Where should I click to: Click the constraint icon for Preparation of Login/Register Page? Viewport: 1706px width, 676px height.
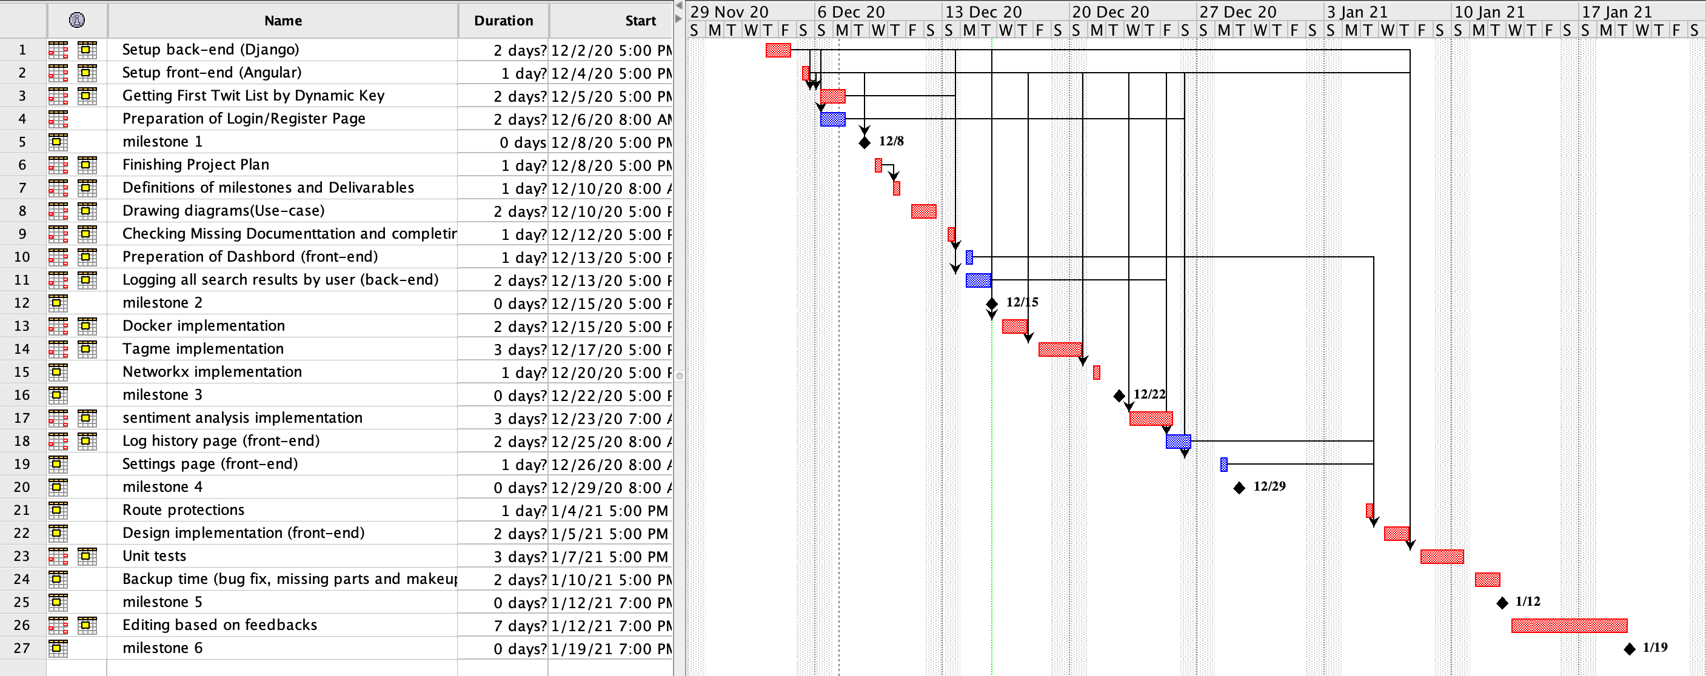pos(58,119)
